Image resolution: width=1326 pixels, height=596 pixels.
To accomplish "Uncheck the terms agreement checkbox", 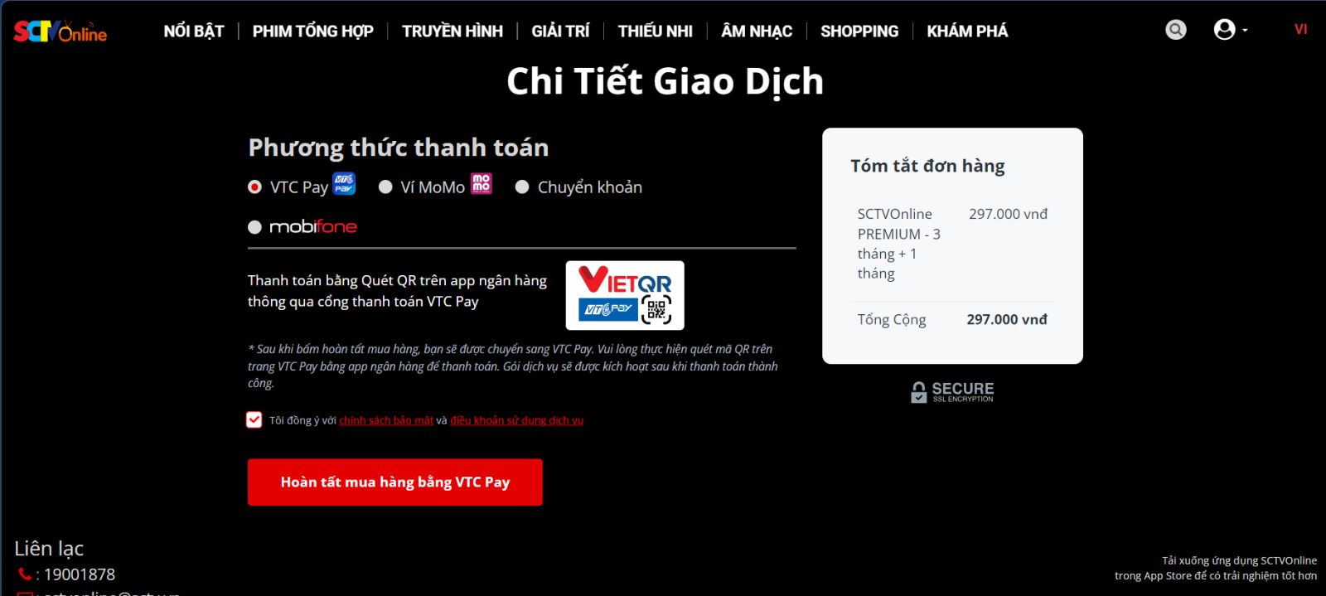I will [x=254, y=419].
